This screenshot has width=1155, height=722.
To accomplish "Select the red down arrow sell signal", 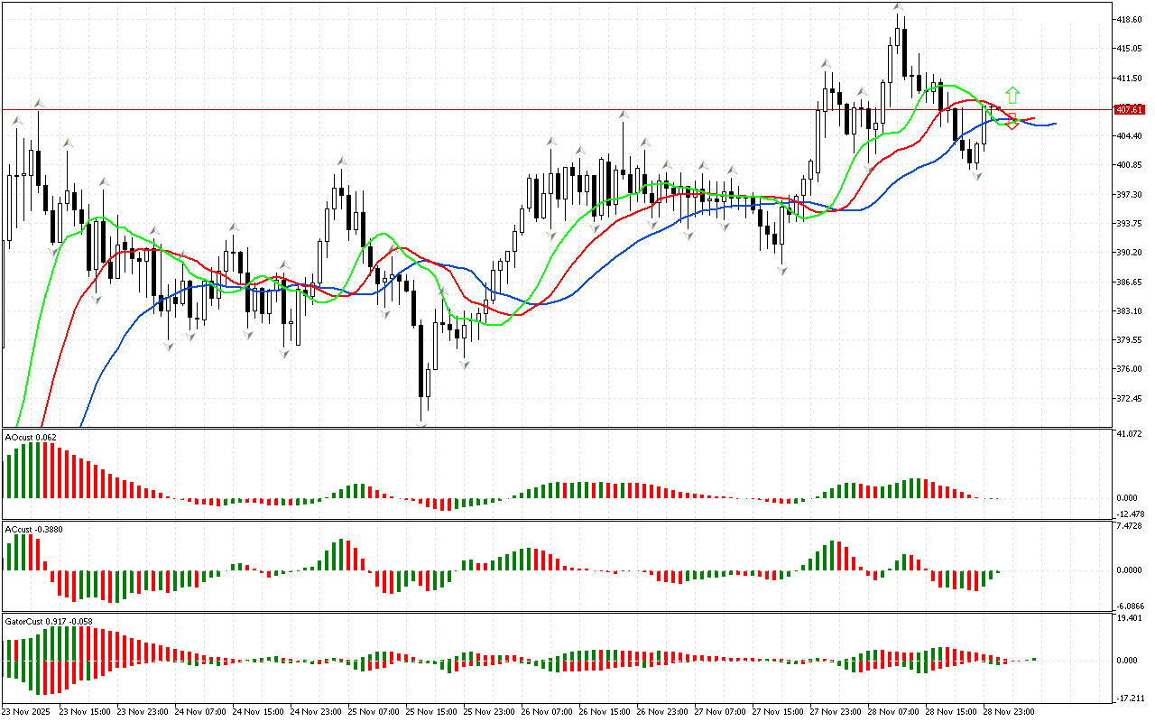I will coord(1012,123).
